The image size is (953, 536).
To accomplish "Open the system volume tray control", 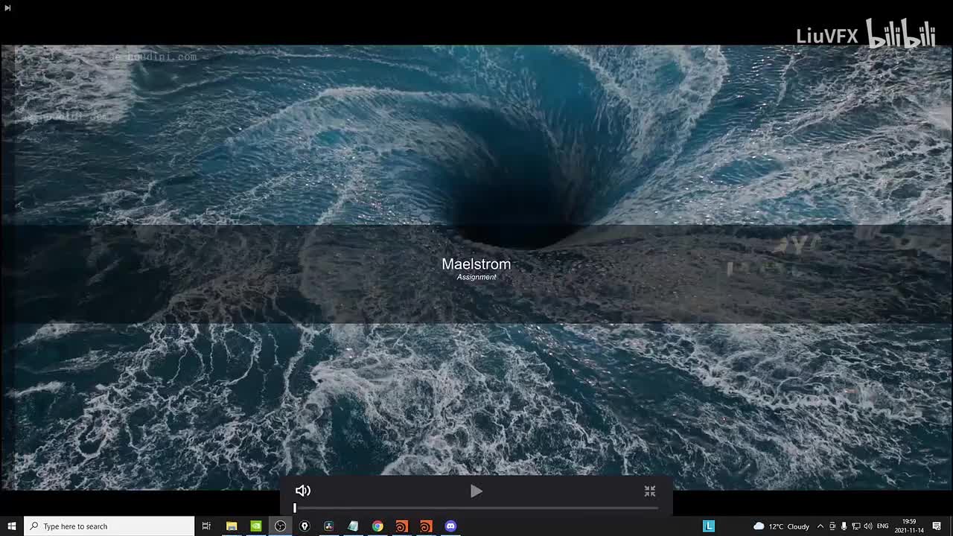I will pyautogui.click(x=868, y=526).
